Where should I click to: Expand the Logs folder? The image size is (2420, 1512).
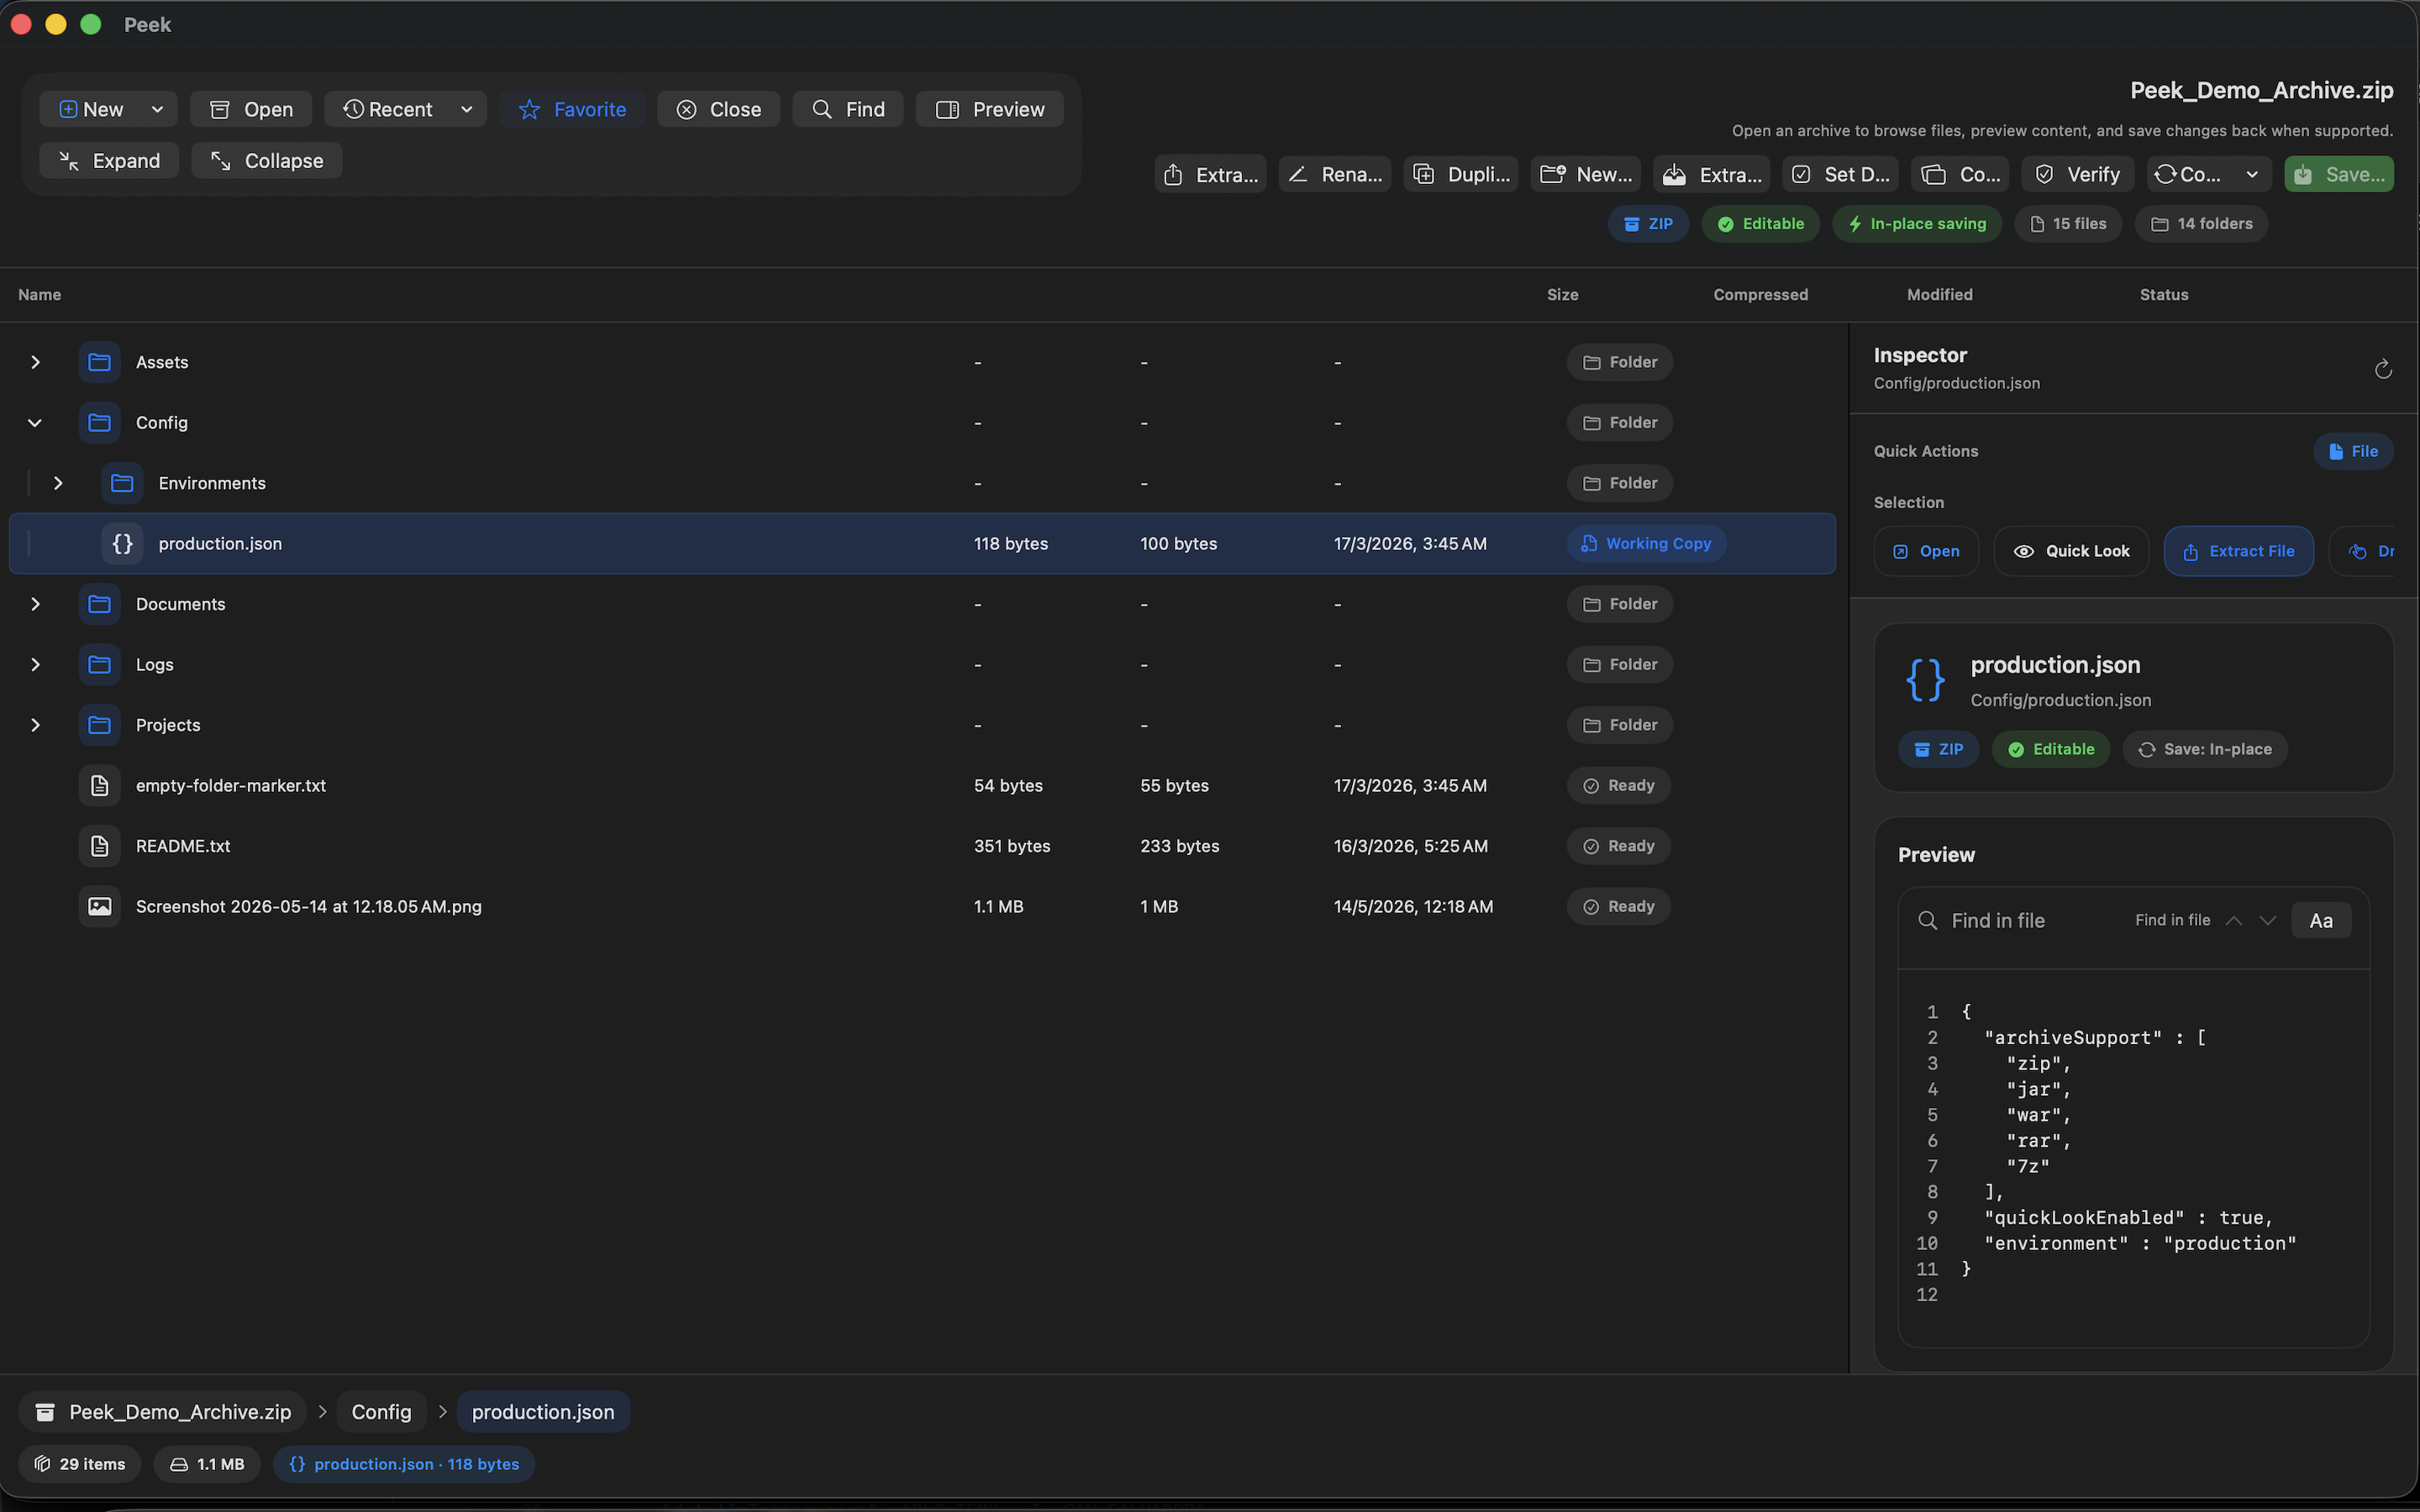coord(35,665)
